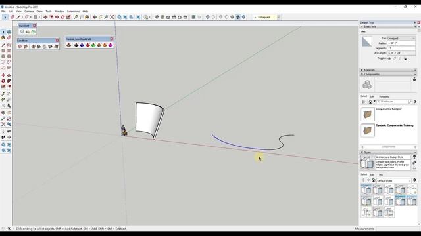Switch to Iso view from views toolbar

coord(157,17)
